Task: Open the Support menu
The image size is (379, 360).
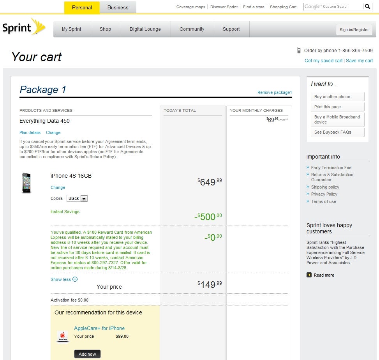Action: [231, 29]
